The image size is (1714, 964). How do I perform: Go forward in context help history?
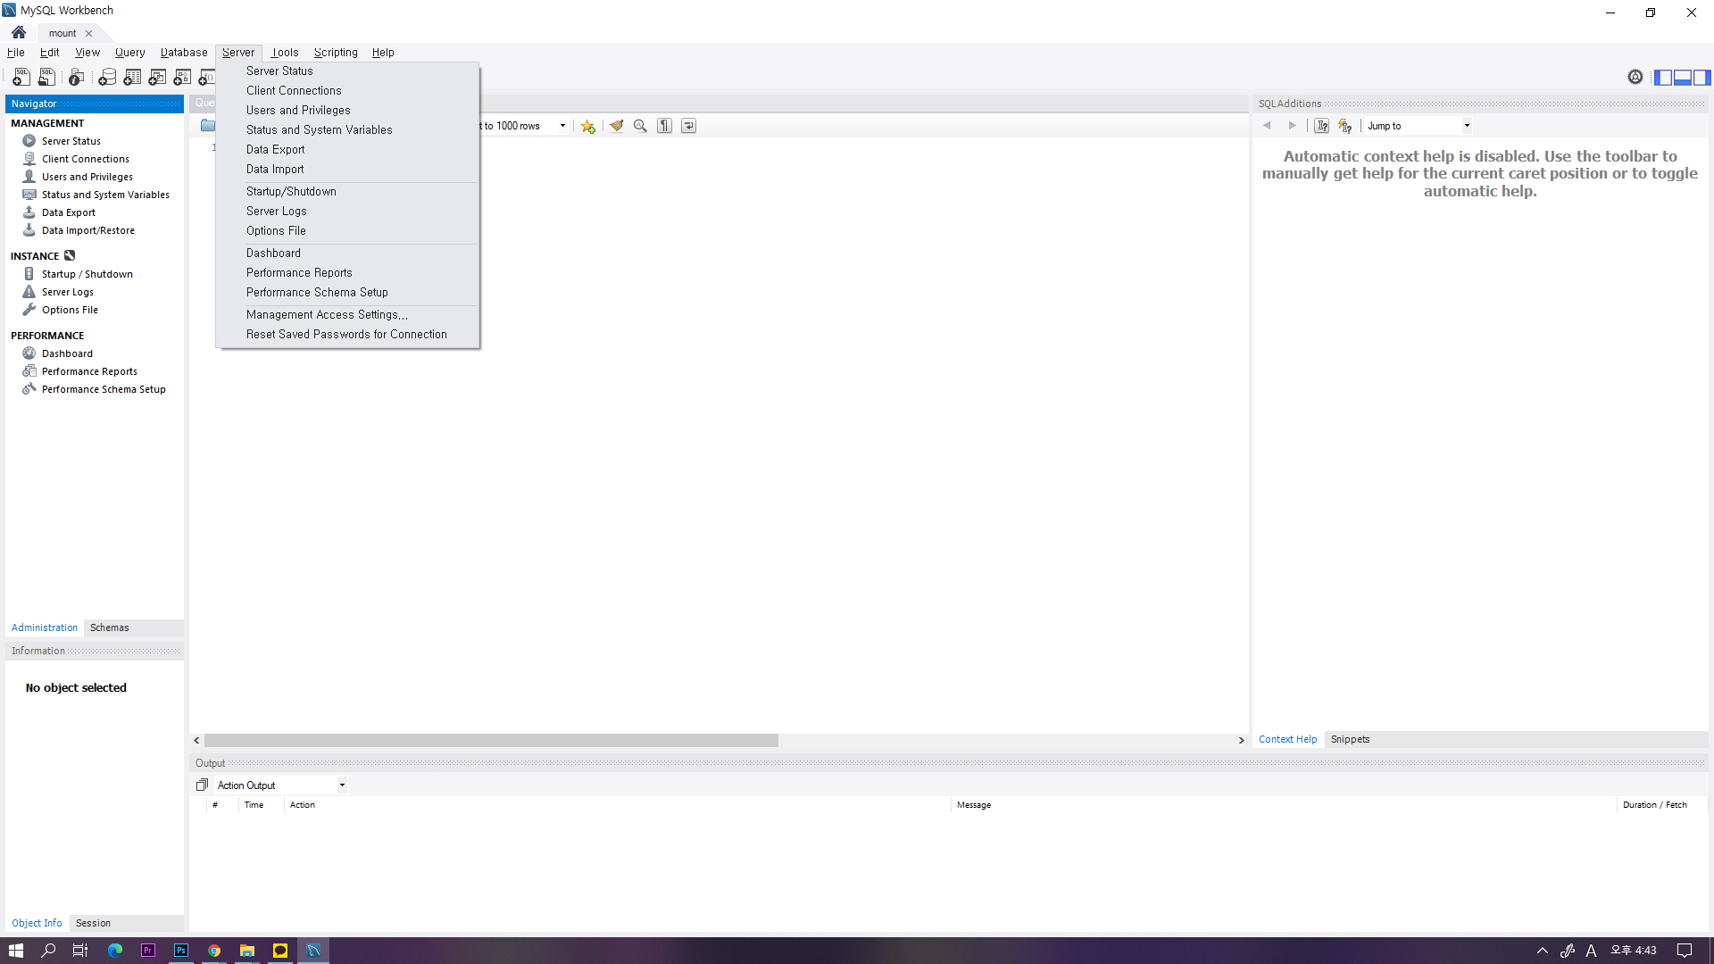point(1292,126)
